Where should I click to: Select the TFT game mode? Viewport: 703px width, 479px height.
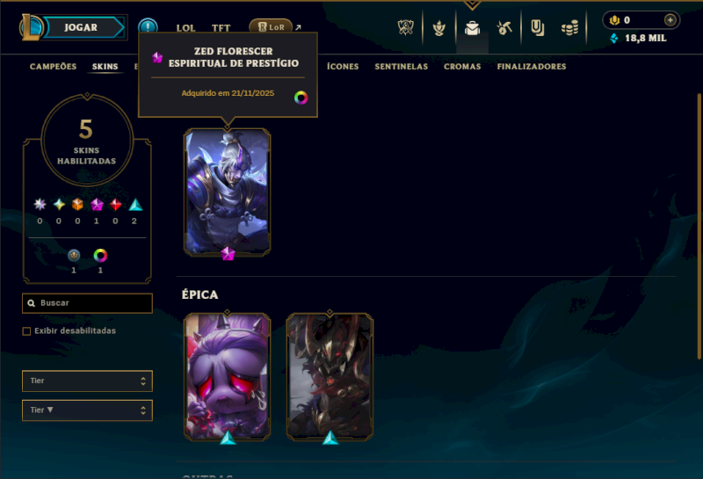tap(221, 28)
